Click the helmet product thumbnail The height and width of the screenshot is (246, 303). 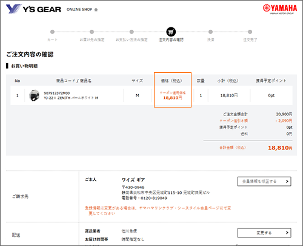tap(34, 95)
